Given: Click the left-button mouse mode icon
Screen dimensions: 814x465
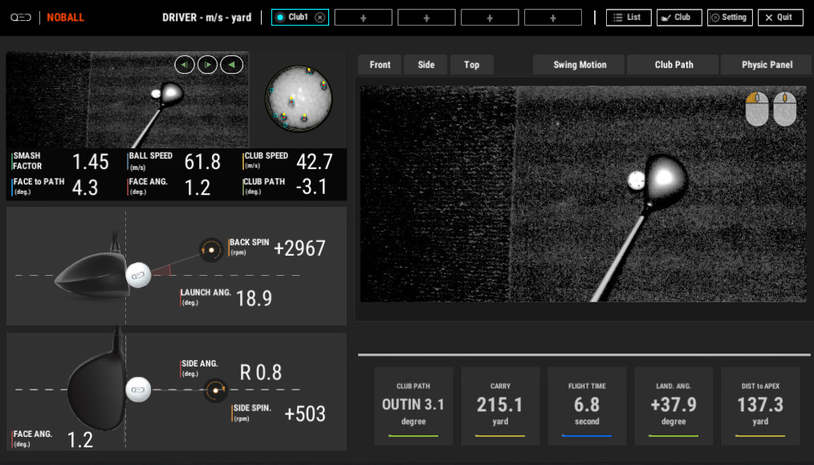Looking at the screenshot, I should (757, 109).
